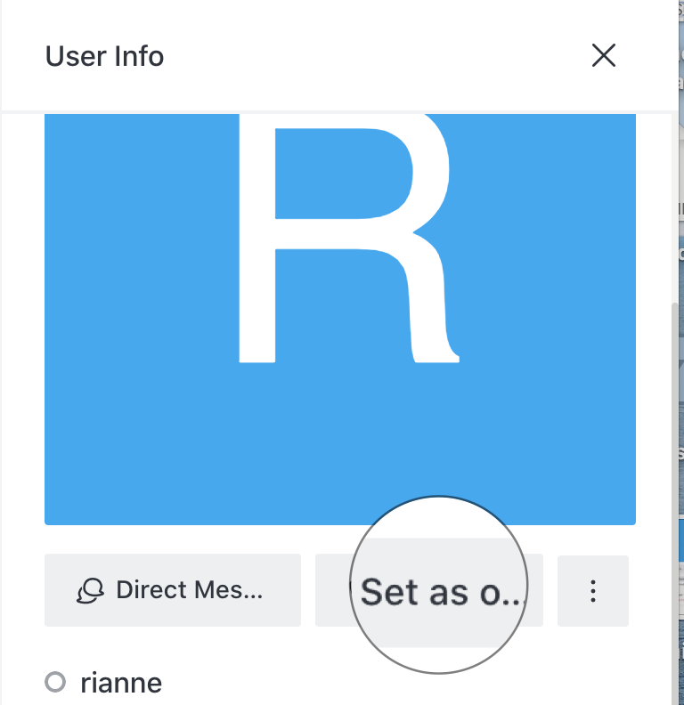Click the username rianne
Screen dimensions: 684x705
point(121,683)
